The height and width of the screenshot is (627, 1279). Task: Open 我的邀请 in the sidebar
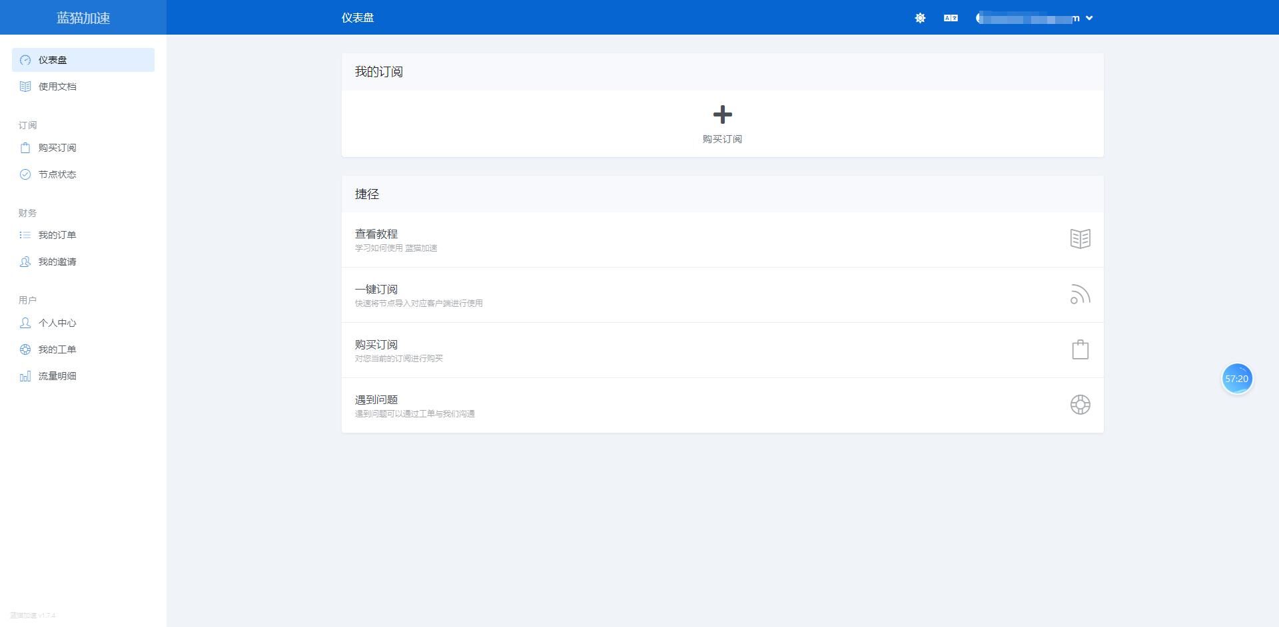click(x=83, y=262)
